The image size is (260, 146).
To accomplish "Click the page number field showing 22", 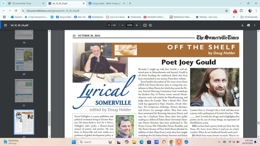I will [x=109, y=25].
